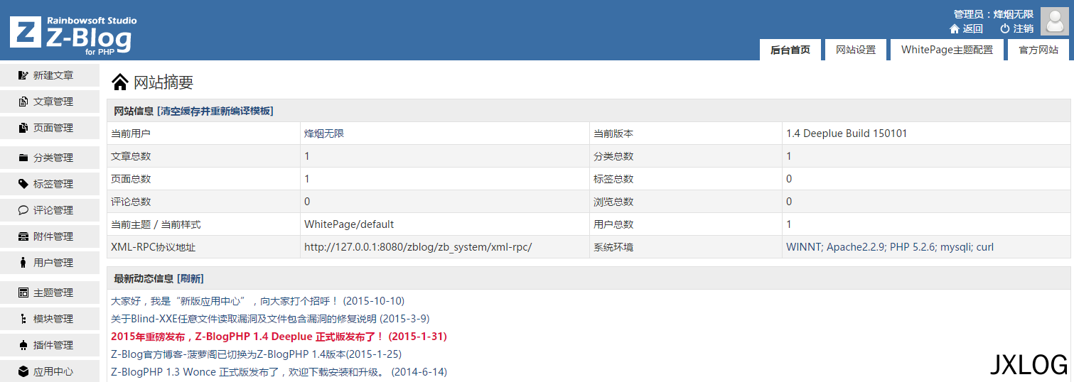Click the layout icon beside 主题管理

point(23,293)
